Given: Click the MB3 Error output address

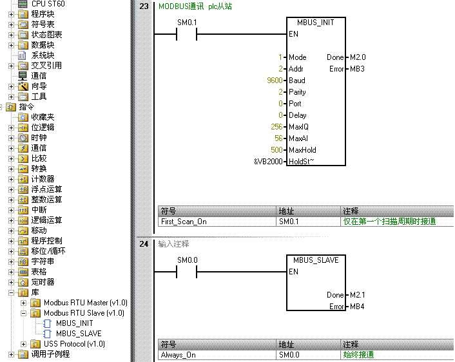Looking at the screenshot, I should [x=357, y=69].
